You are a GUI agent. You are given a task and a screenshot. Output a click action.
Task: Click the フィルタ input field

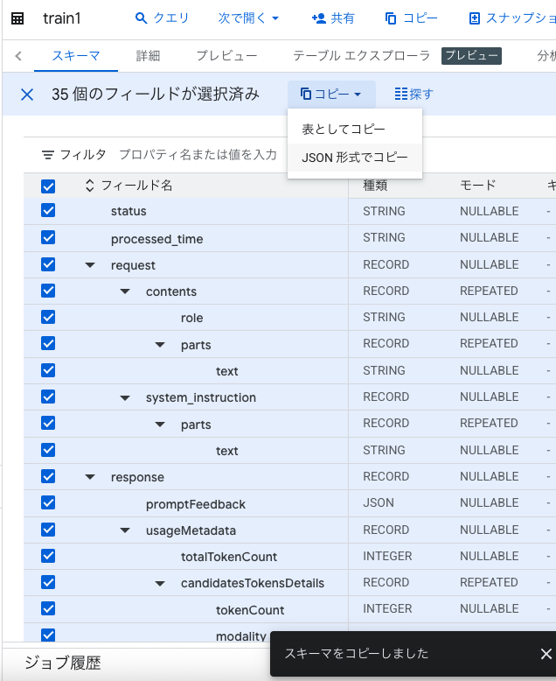tap(198, 155)
